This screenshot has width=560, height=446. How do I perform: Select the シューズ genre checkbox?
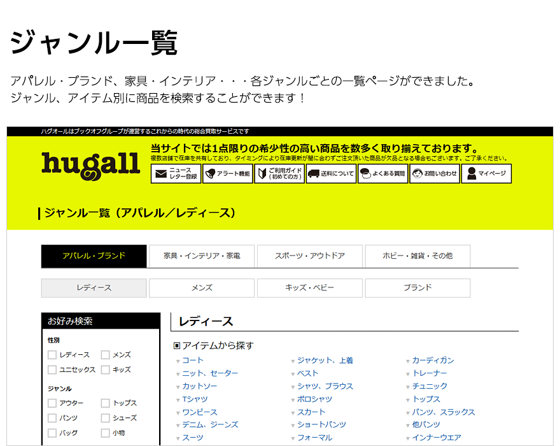click(105, 418)
